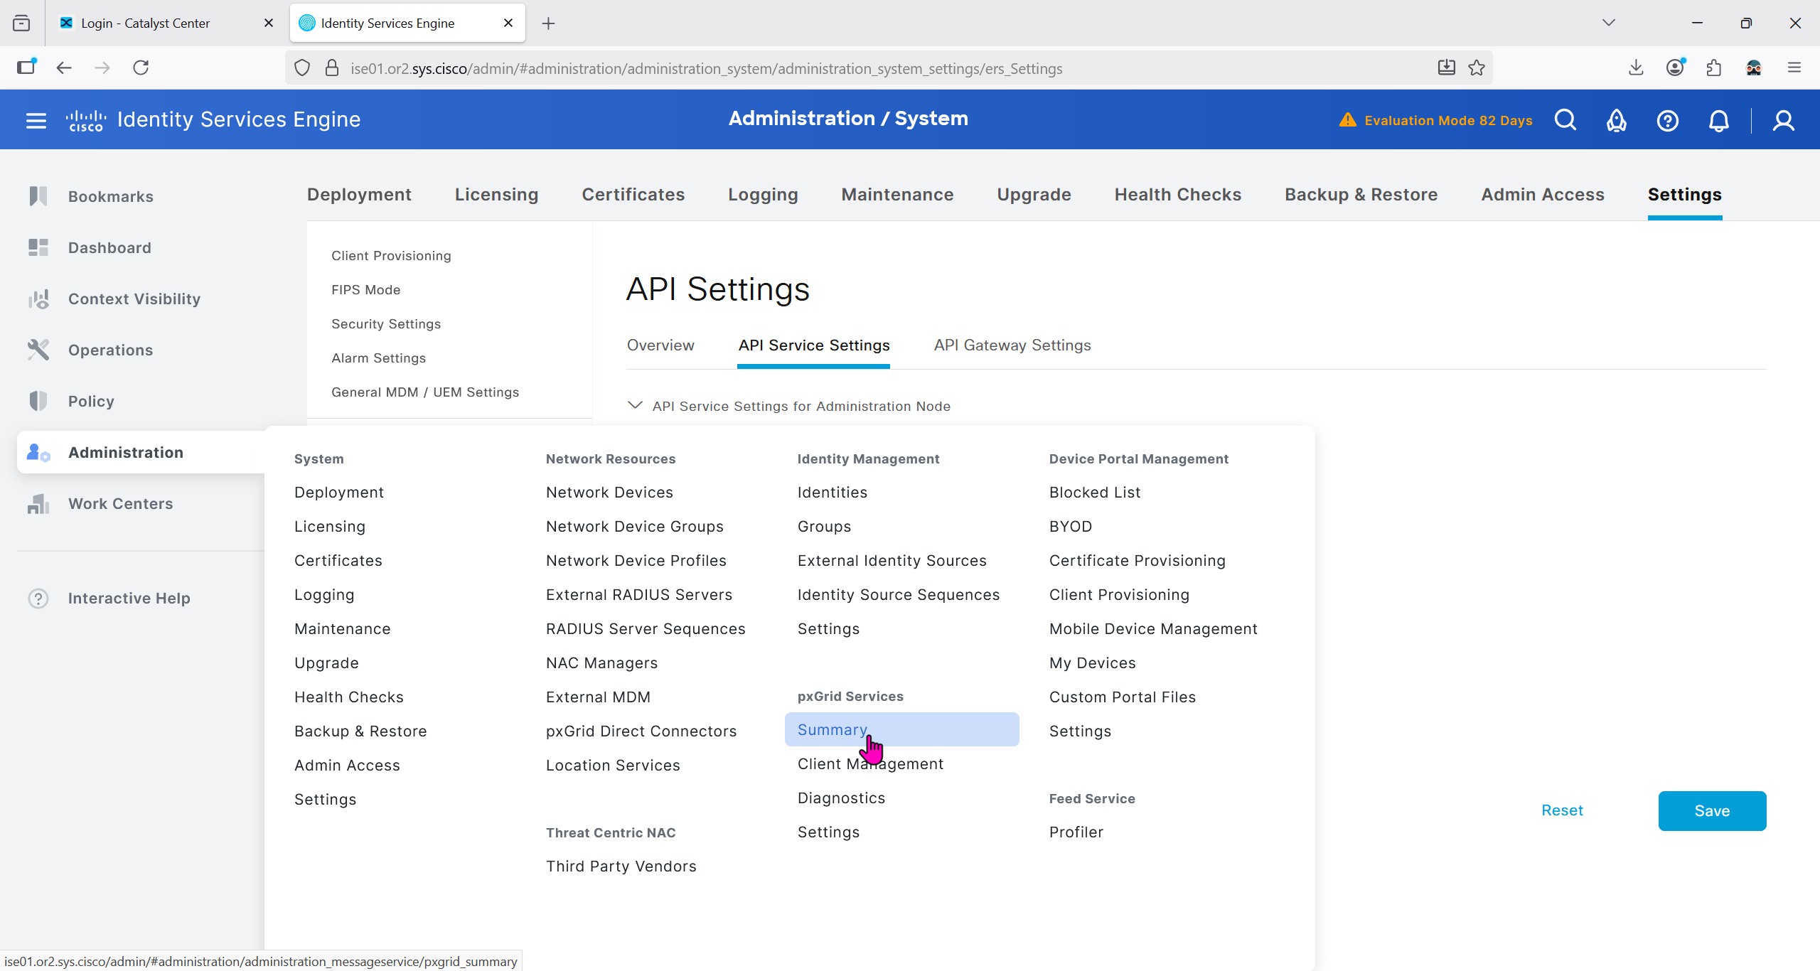Click the Save button
Viewport: 1820px width, 971px height.
pyautogui.click(x=1711, y=810)
